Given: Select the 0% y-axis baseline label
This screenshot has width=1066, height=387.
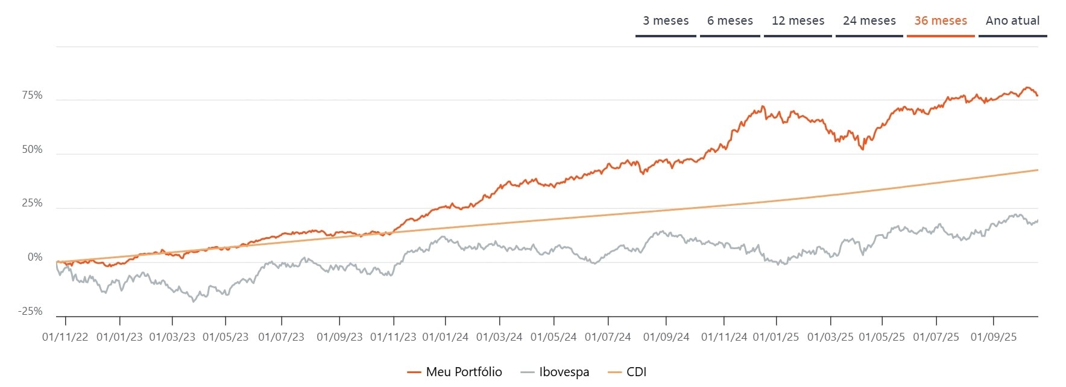Looking at the screenshot, I should coord(35,258).
